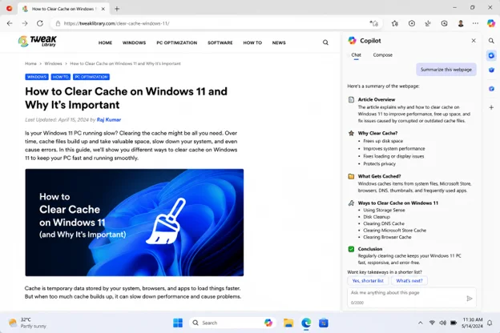Open Collections icon in browser toolbar

[412, 23]
